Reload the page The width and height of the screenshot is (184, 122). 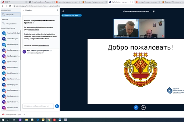[10, 6]
